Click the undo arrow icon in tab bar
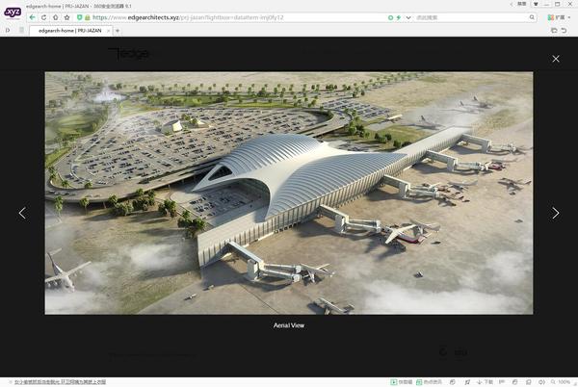Screen dimensions: 578x387 564,30
